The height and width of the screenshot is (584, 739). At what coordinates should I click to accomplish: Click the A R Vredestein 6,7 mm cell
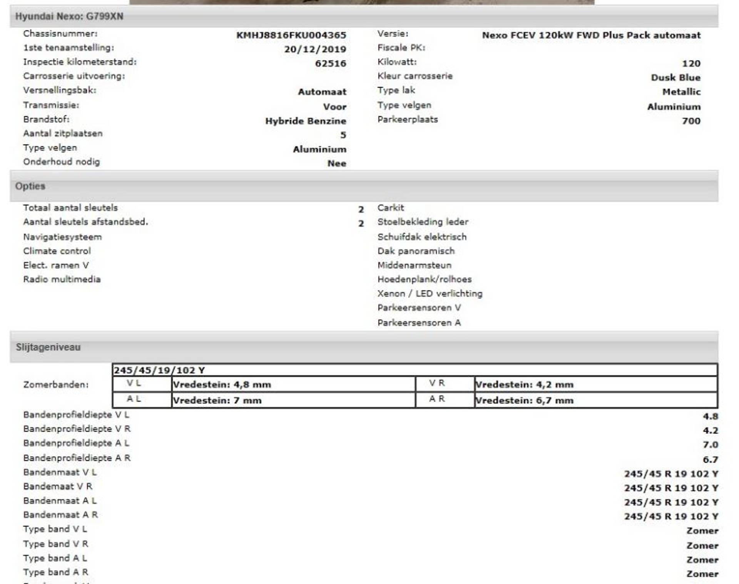(524, 400)
